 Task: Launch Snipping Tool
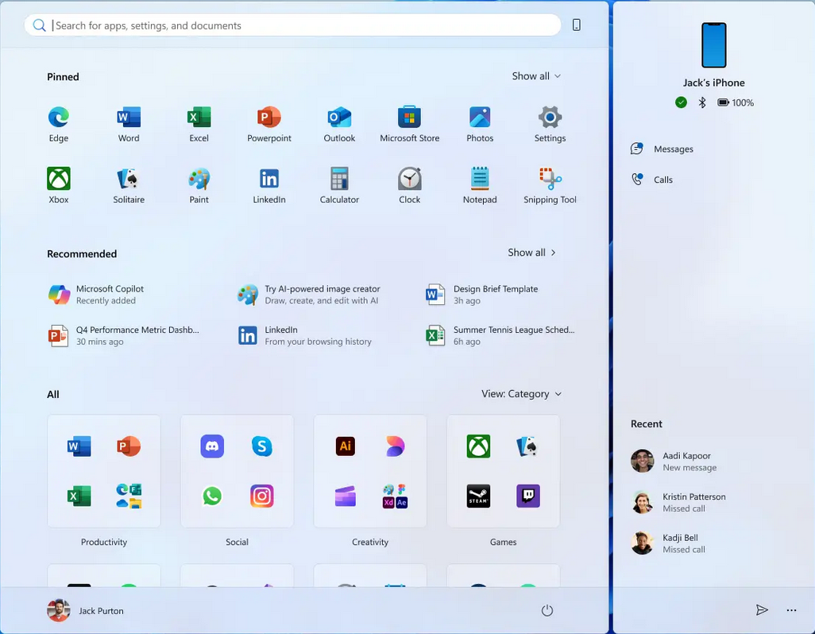click(550, 185)
